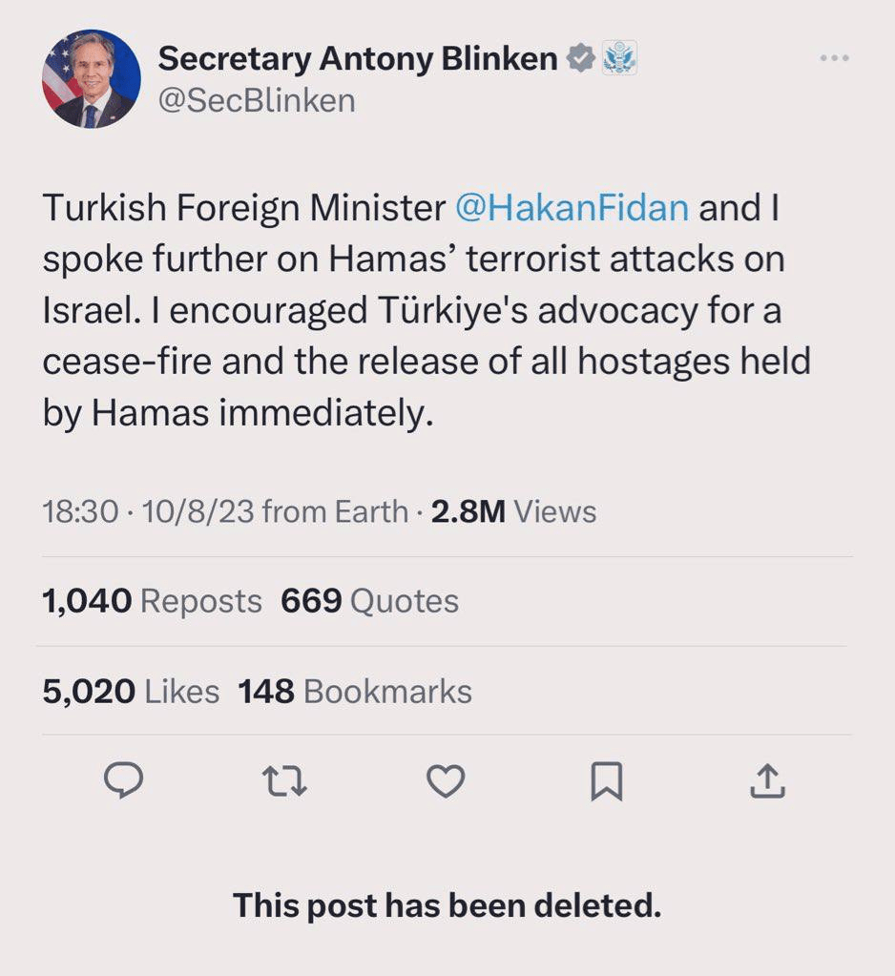The height and width of the screenshot is (976, 895).
Task: Repost this tweet using the arrows icon
Action: pyautogui.click(x=284, y=782)
